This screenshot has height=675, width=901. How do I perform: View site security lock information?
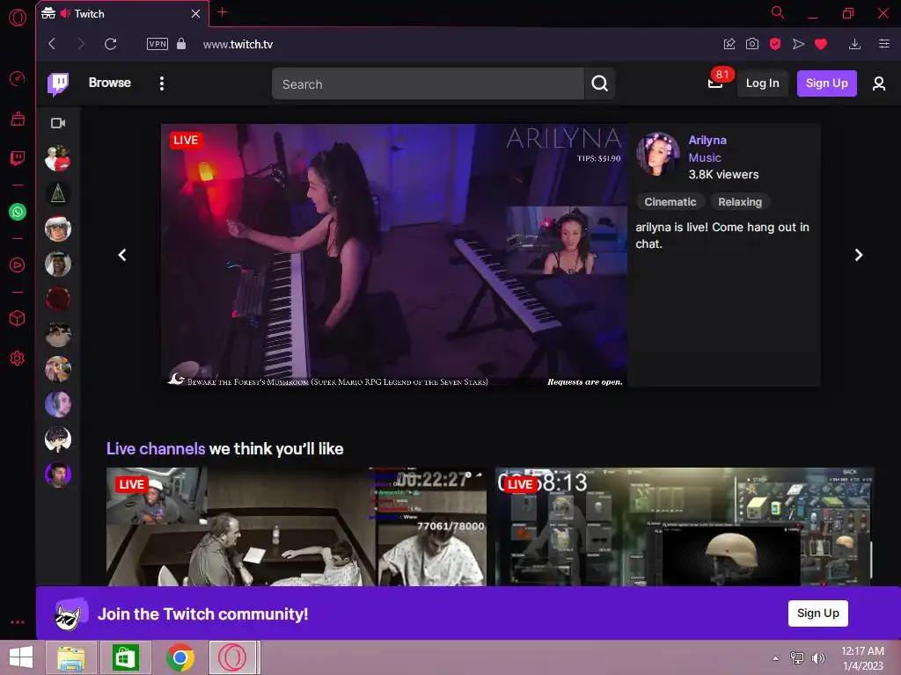tap(181, 44)
